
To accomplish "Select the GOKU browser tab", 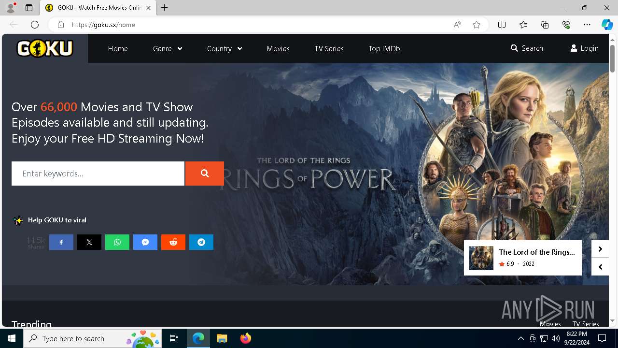I will (x=98, y=8).
